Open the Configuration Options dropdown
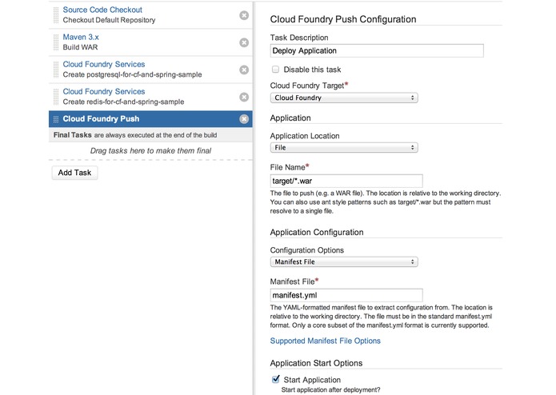Image resolution: width=556 pixels, height=395 pixels. pyautogui.click(x=344, y=261)
